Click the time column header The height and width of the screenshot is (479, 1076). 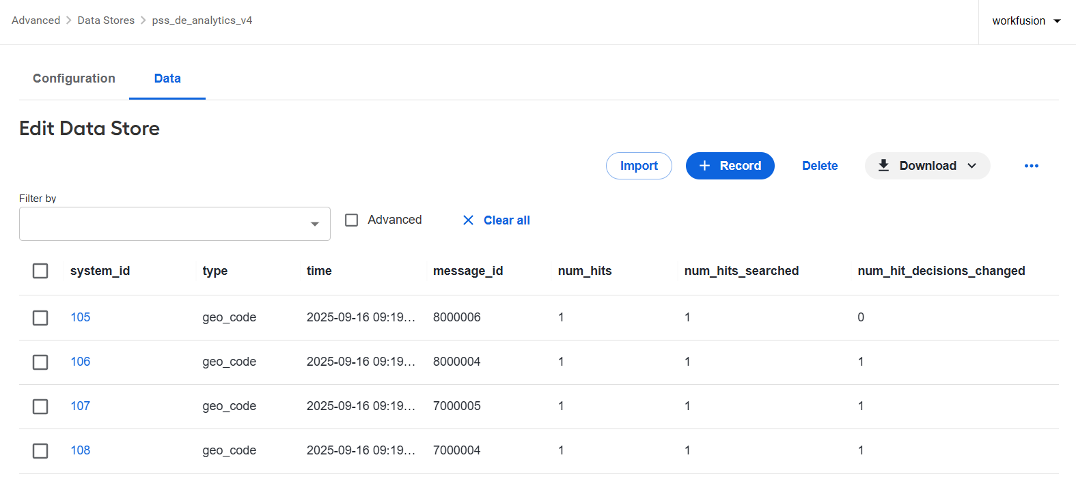tap(319, 271)
